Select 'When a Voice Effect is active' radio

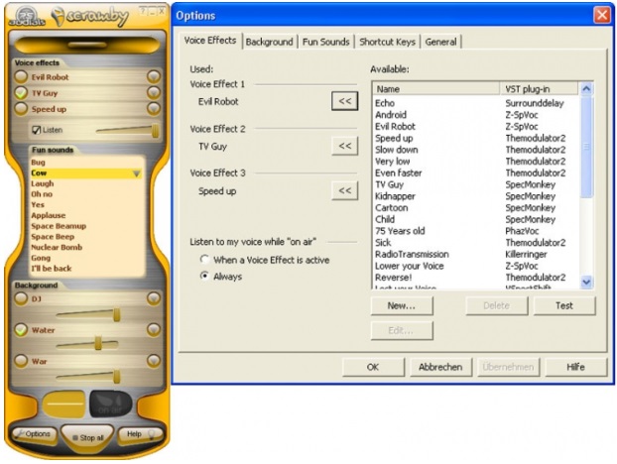204,260
